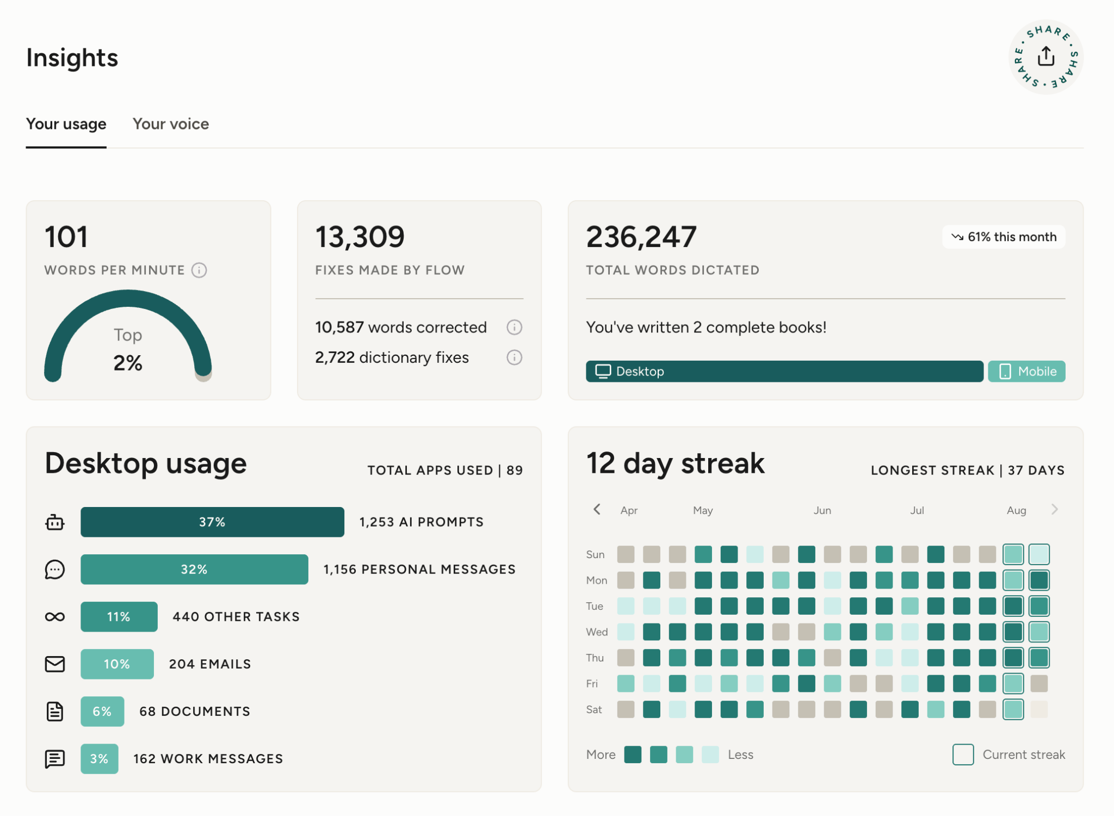Click the 236,247 total words number
Viewport: 1114px width, 816px height.
coord(641,237)
